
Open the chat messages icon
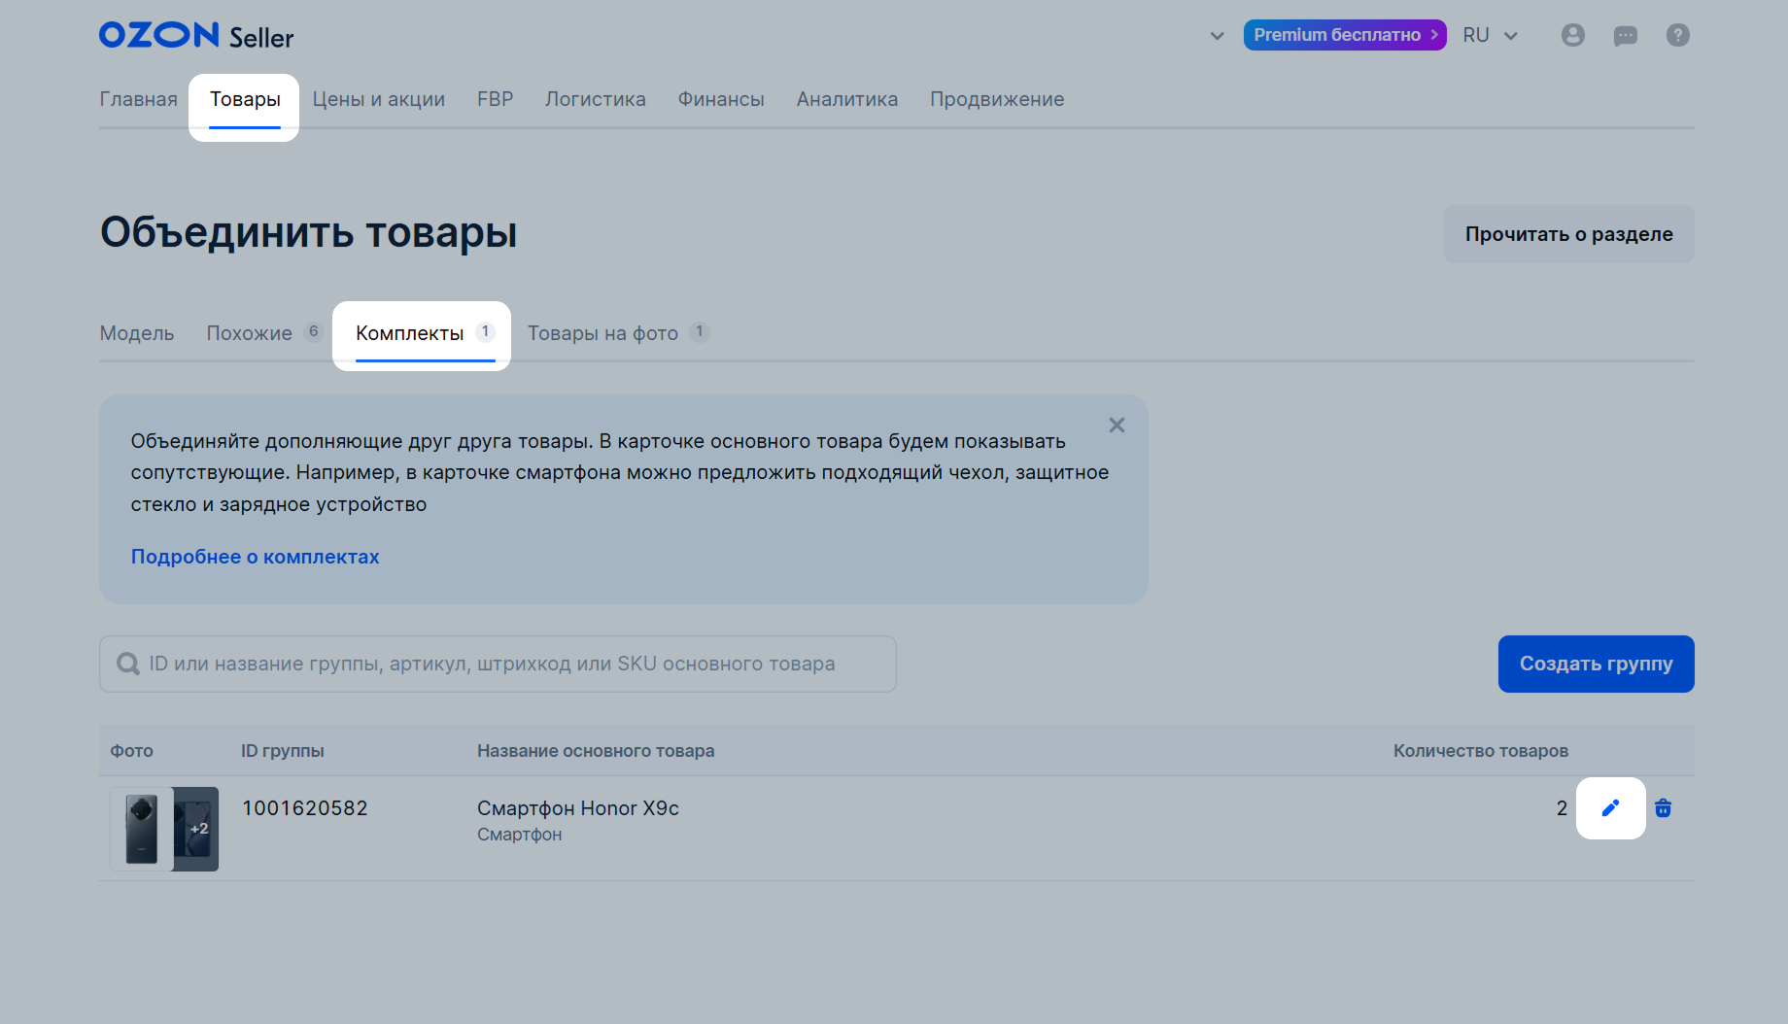click(x=1626, y=36)
